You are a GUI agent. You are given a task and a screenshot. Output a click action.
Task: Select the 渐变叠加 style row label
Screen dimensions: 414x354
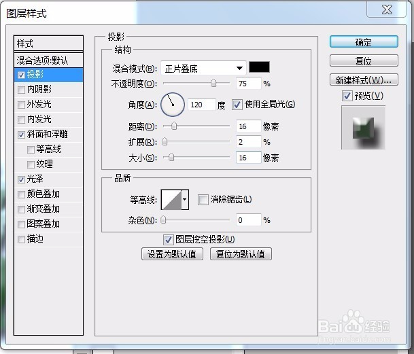pyautogui.click(x=44, y=209)
